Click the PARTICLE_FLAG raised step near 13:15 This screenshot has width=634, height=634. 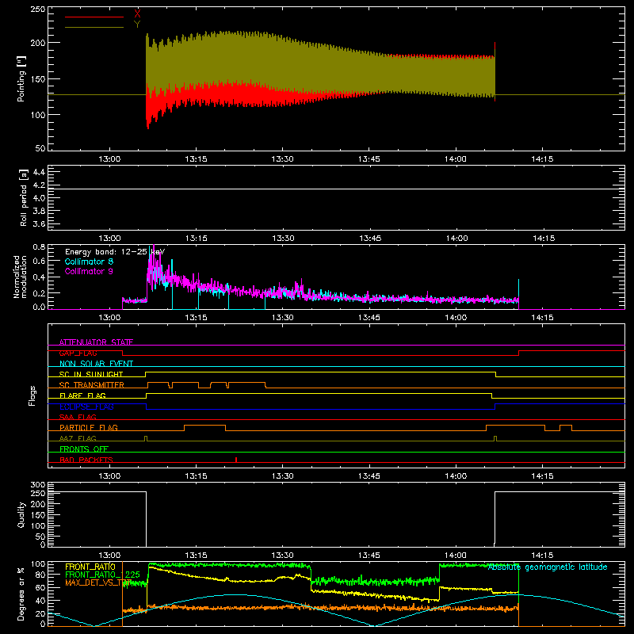[205, 426]
